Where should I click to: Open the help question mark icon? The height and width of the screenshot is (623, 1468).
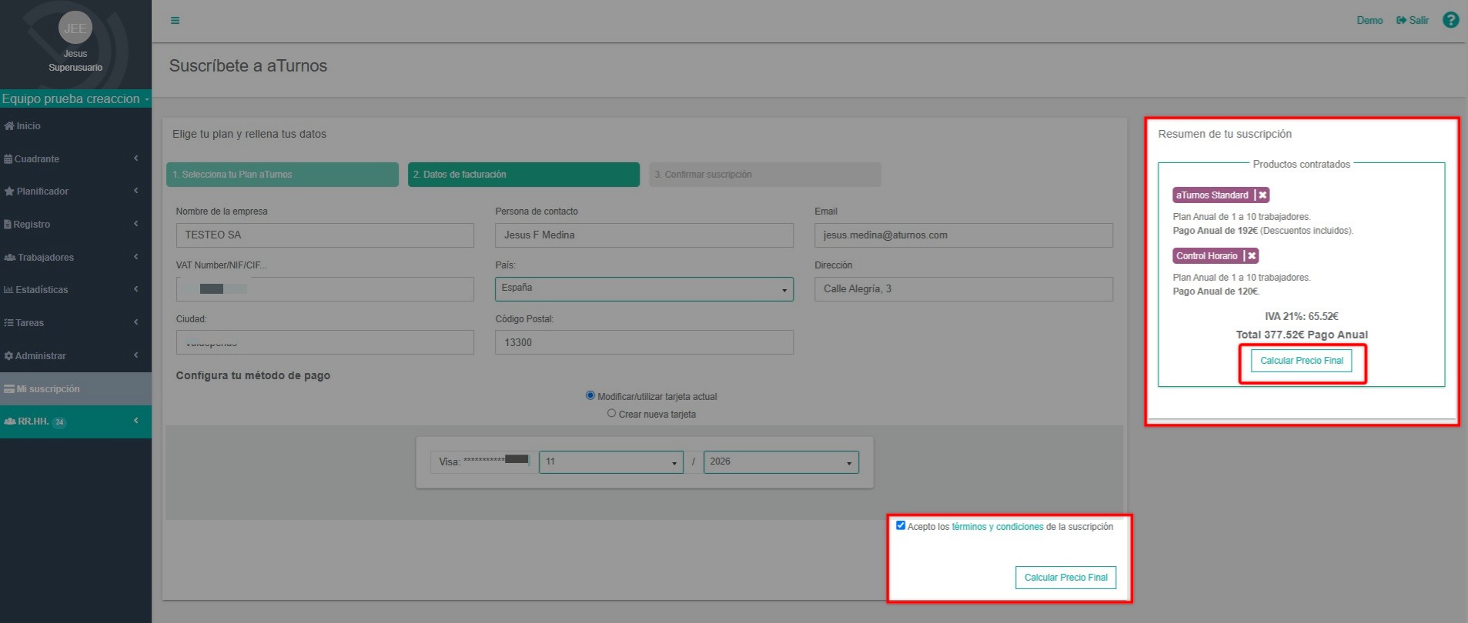click(1450, 21)
